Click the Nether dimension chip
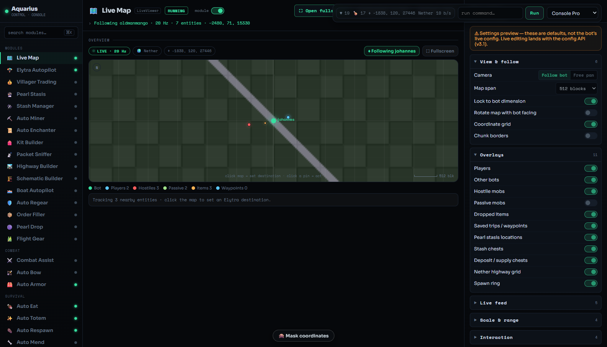 (147, 51)
